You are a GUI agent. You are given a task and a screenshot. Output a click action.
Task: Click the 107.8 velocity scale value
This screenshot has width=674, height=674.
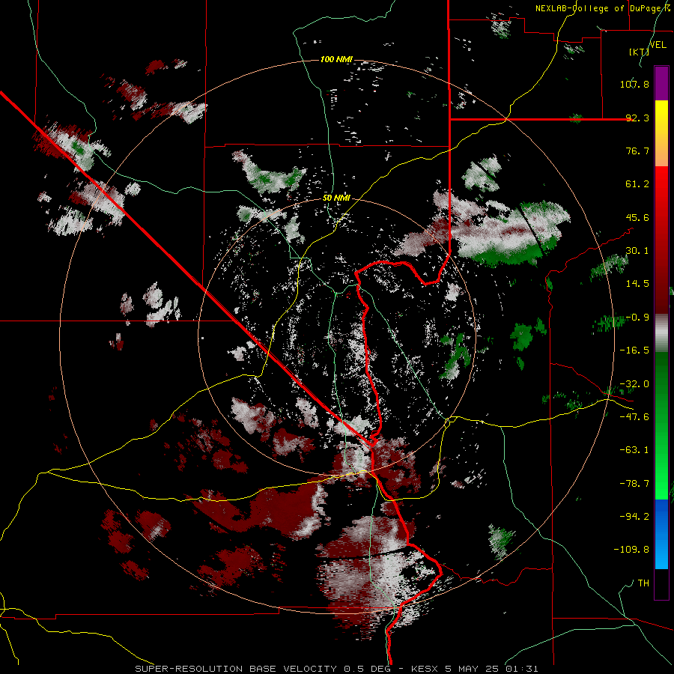(634, 84)
